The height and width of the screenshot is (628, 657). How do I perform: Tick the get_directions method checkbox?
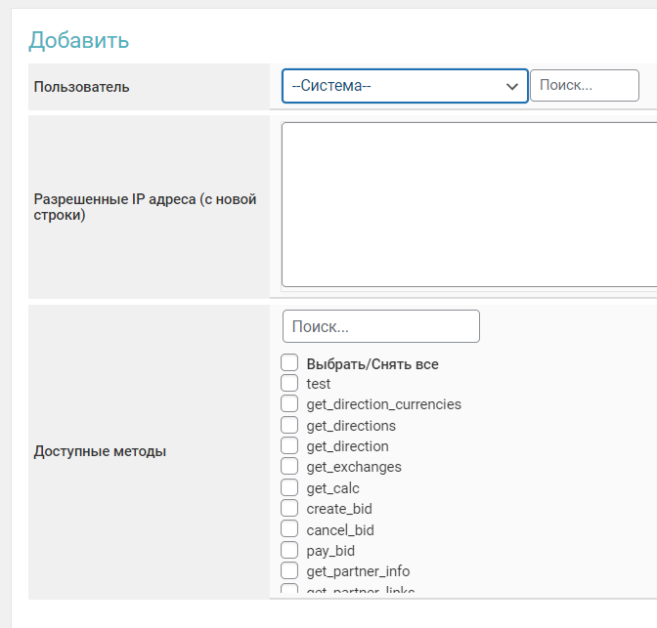289,426
